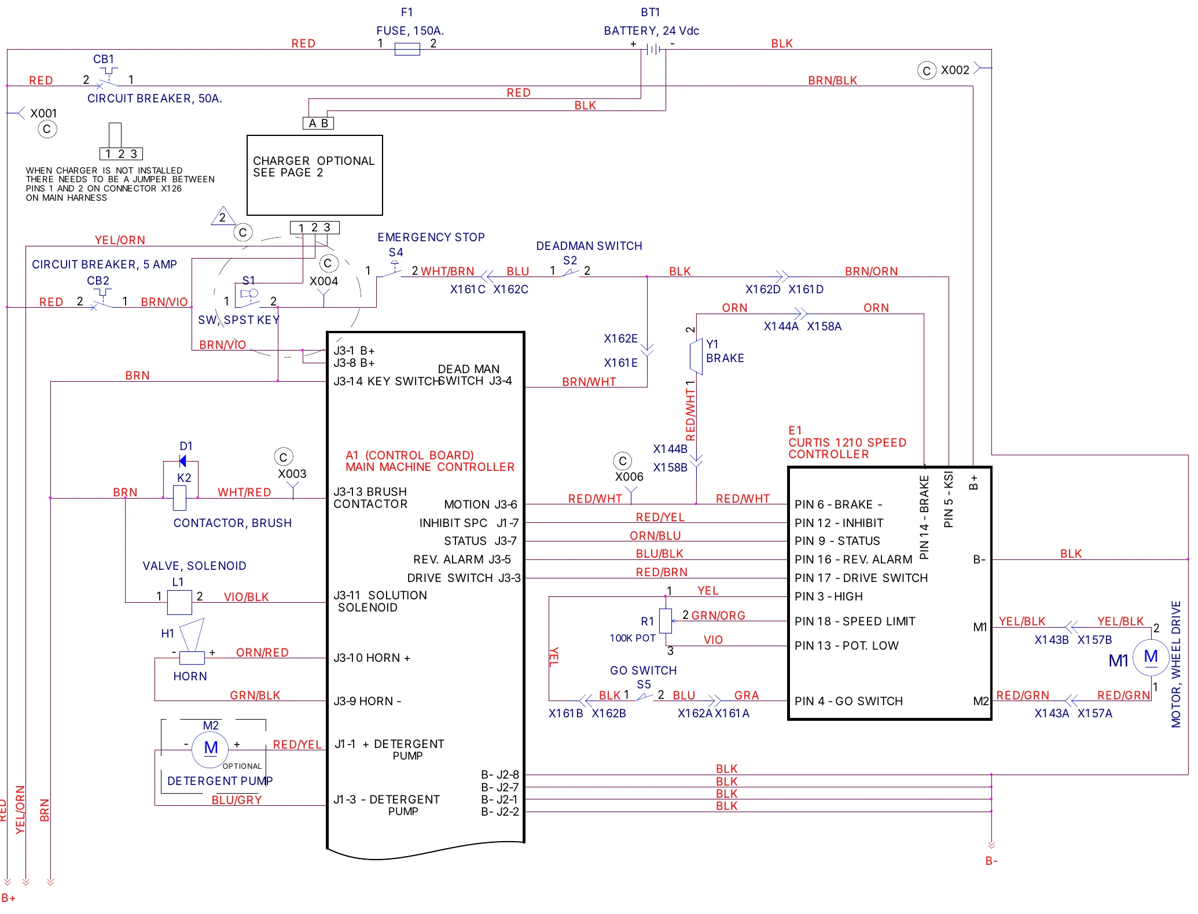1198x914 pixels.
Task: Click the B- J2-8 terminal label
Action: point(500,775)
